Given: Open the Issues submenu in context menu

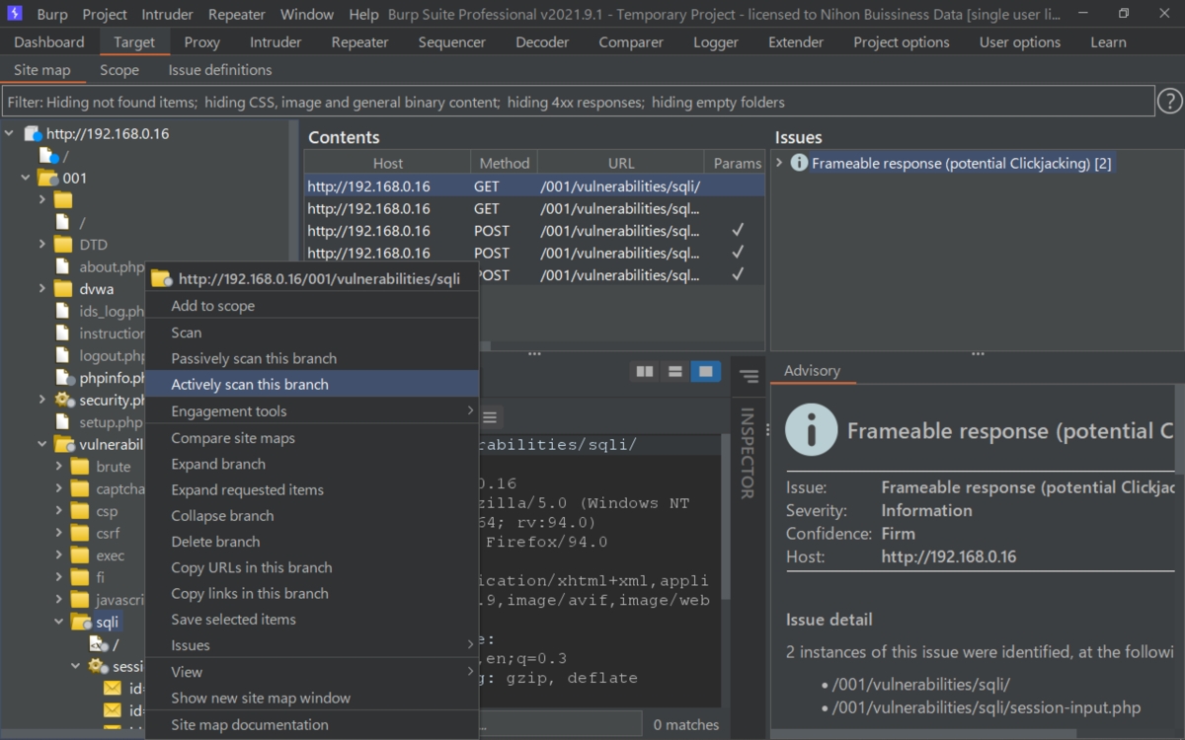Looking at the screenshot, I should (x=312, y=645).
